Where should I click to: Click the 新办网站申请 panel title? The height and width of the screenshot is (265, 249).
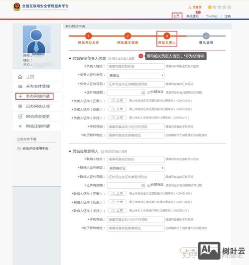(x=75, y=26)
